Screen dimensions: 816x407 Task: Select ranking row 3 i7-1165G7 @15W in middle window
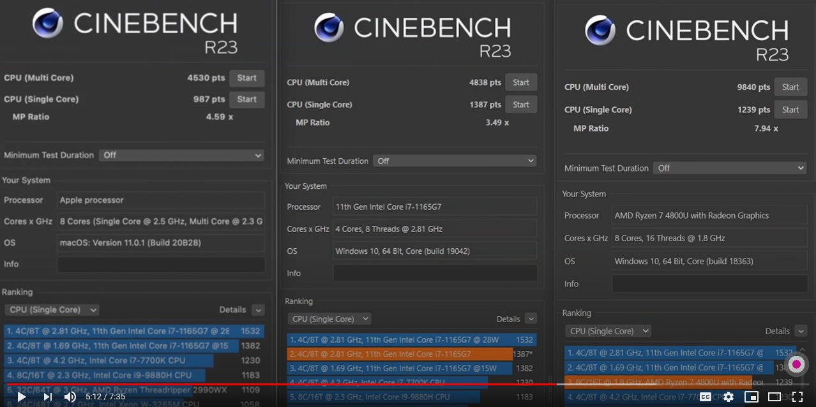pyautogui.click(x=412, y=368)
